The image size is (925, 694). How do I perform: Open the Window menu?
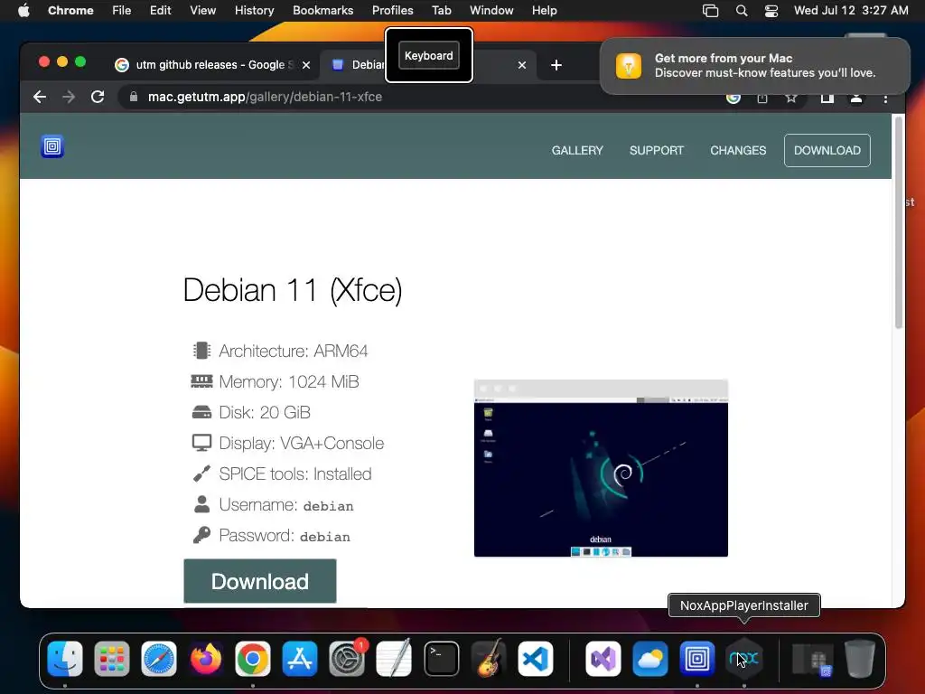tap(491, 11)
